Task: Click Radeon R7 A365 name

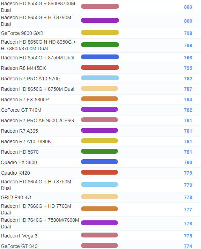Action: pyautogui.click(x=19, y=131)
